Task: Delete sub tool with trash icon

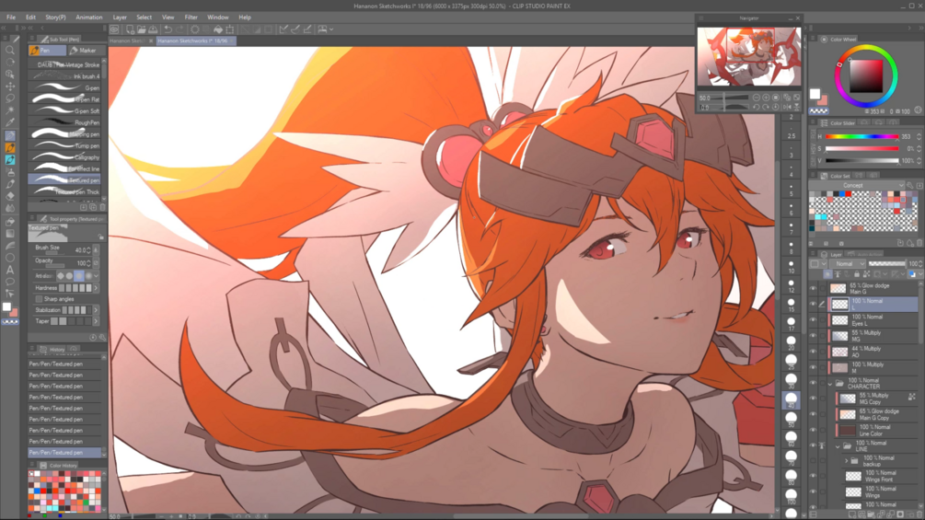Action: pyautogui.click(x=102, y=207)
